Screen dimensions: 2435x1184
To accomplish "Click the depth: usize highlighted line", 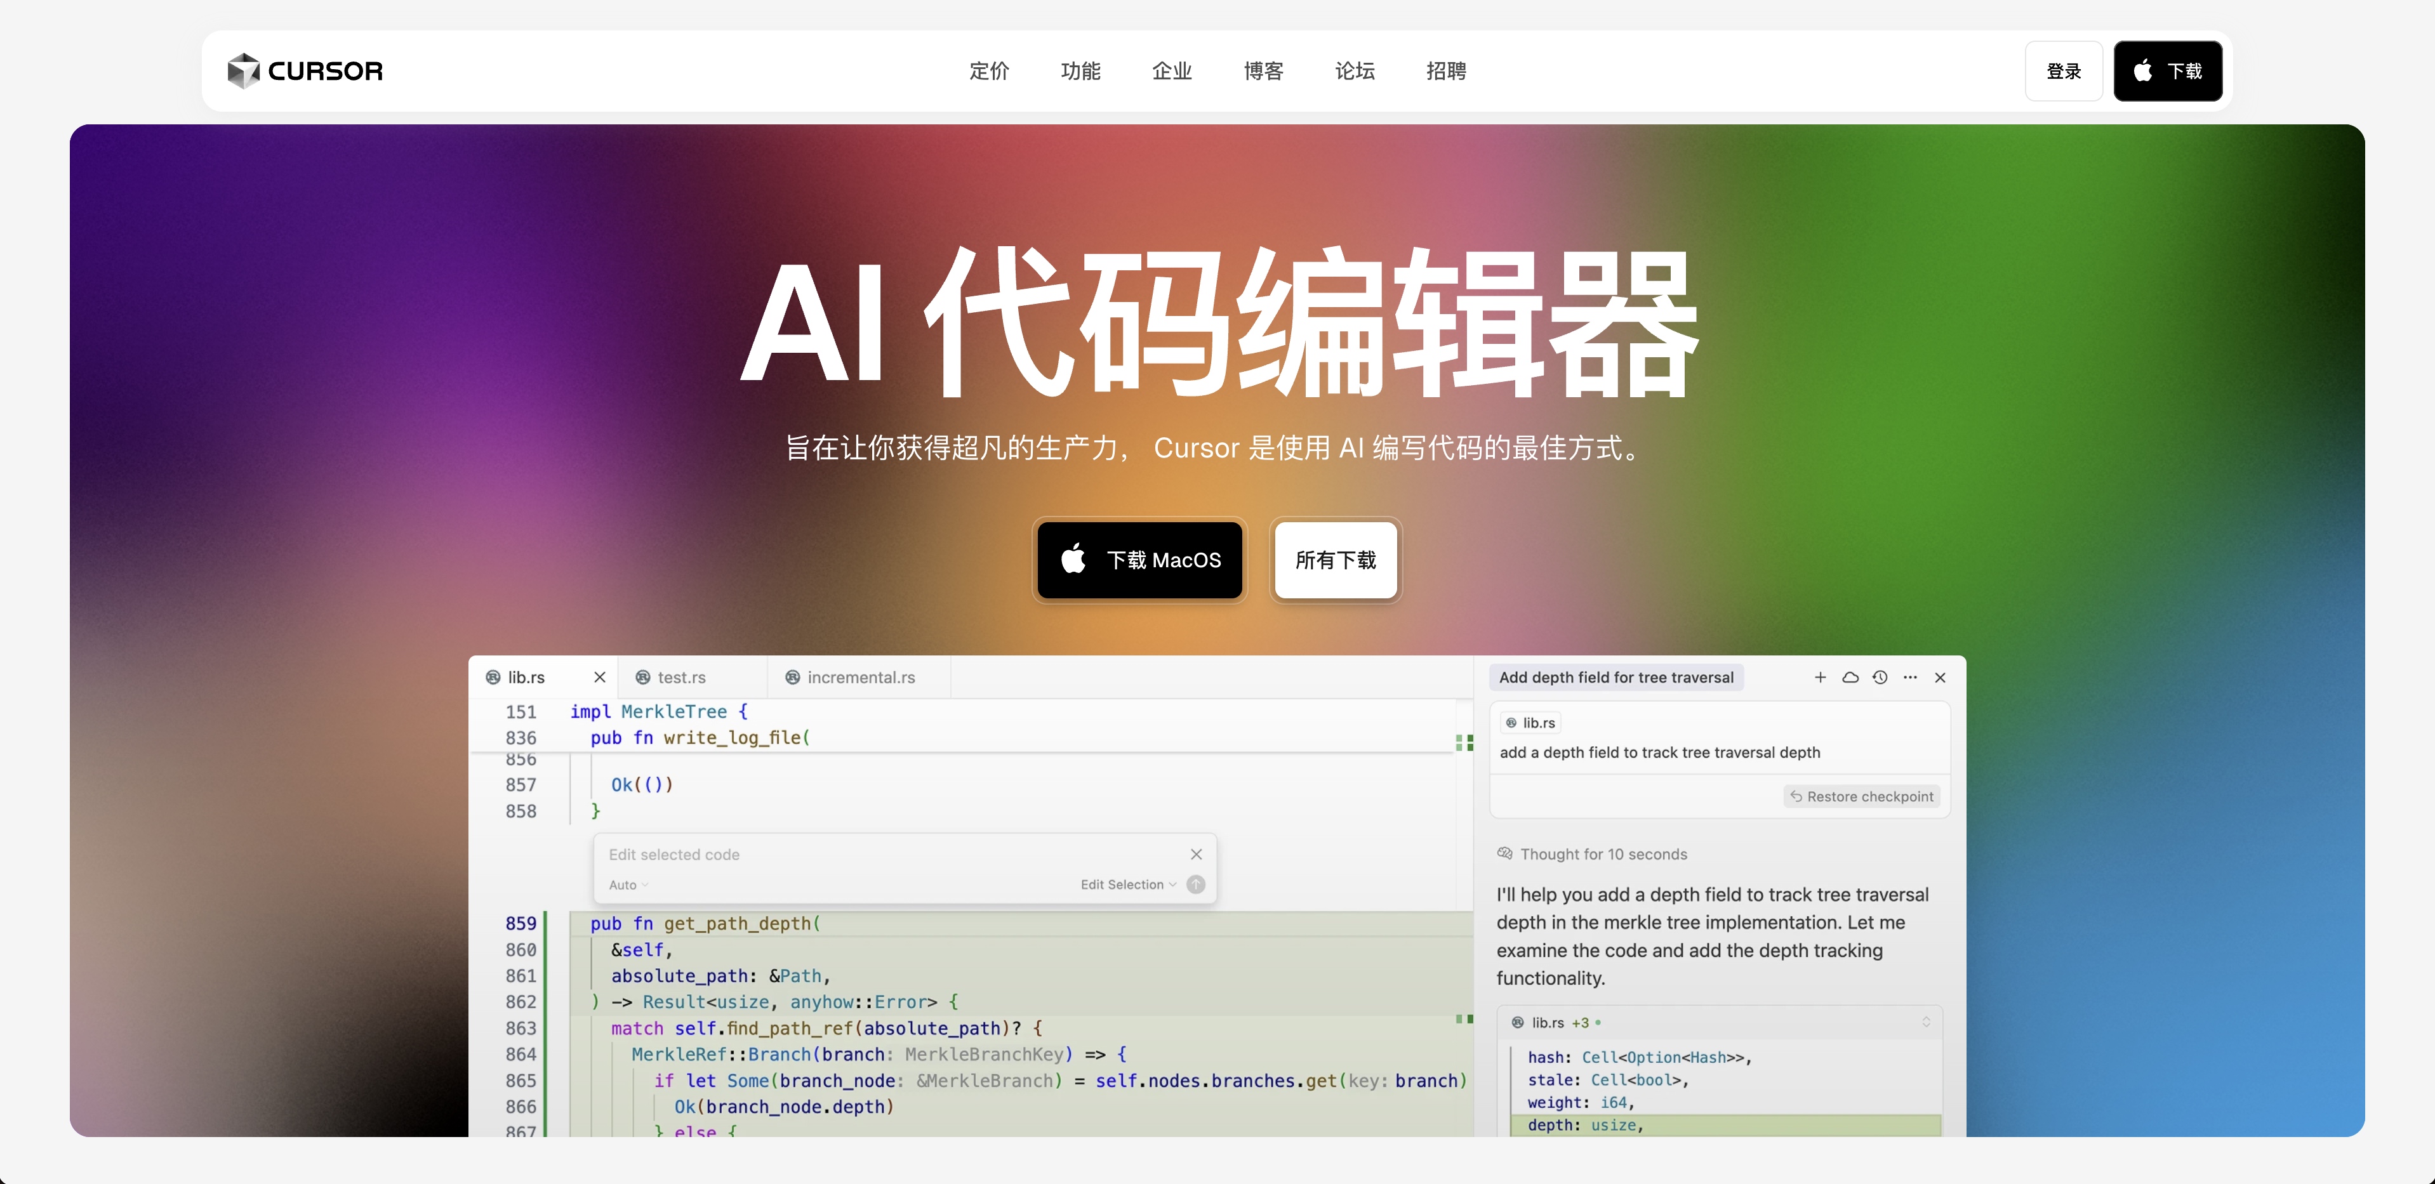I will tap(1726, 1126).
